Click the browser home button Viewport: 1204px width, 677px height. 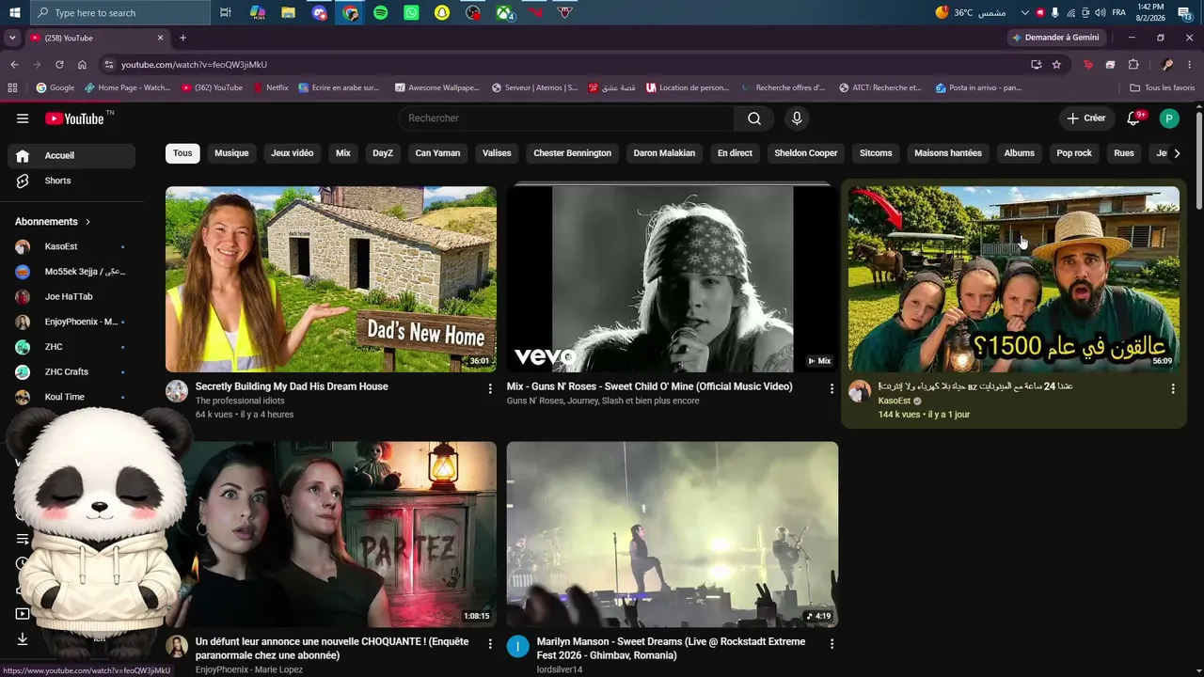(82, 65)
